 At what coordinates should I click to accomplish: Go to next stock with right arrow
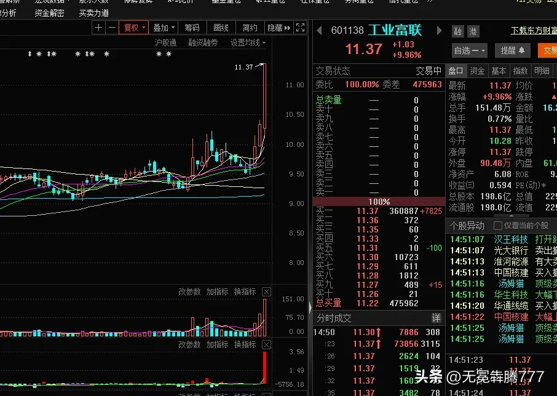(439, 31)
